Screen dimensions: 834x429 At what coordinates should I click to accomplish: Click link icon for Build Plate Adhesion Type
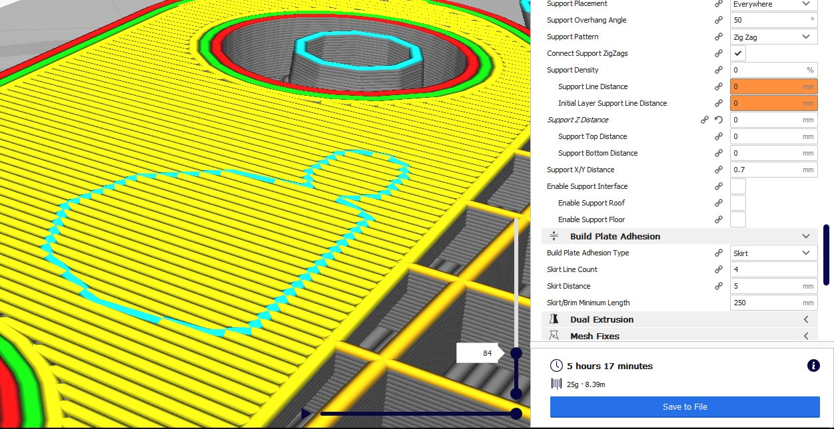click(719, 253)
